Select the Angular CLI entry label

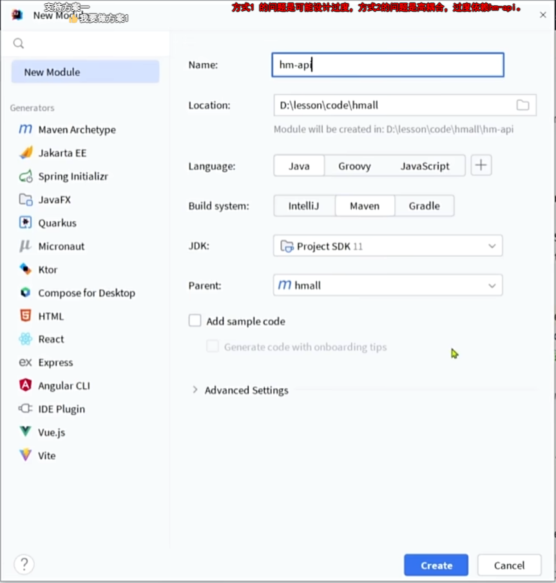click(x=64, y=386)
